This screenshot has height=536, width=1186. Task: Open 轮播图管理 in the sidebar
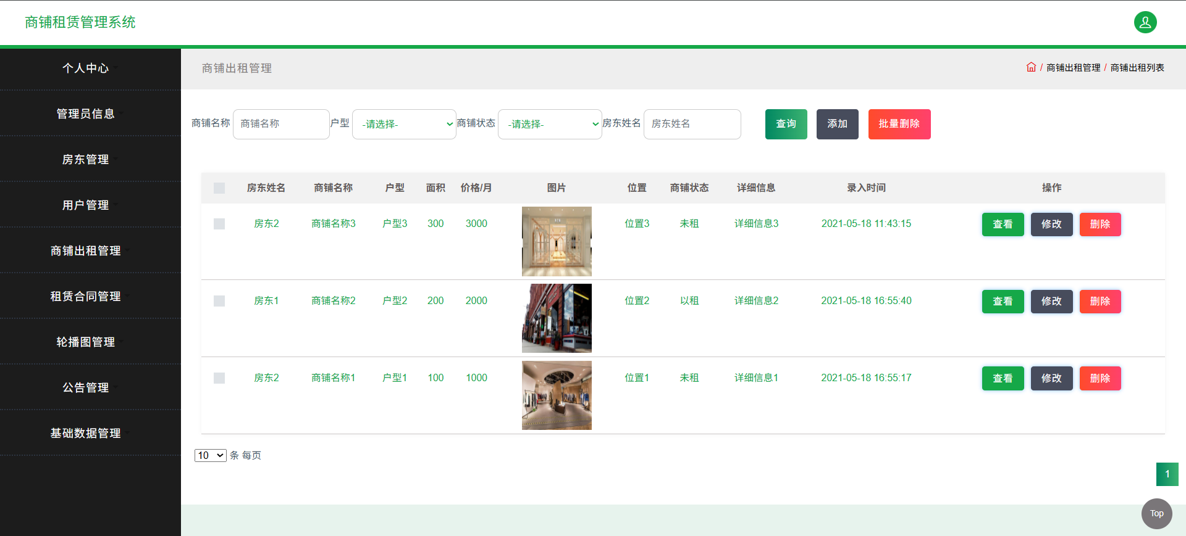(85, 342)
